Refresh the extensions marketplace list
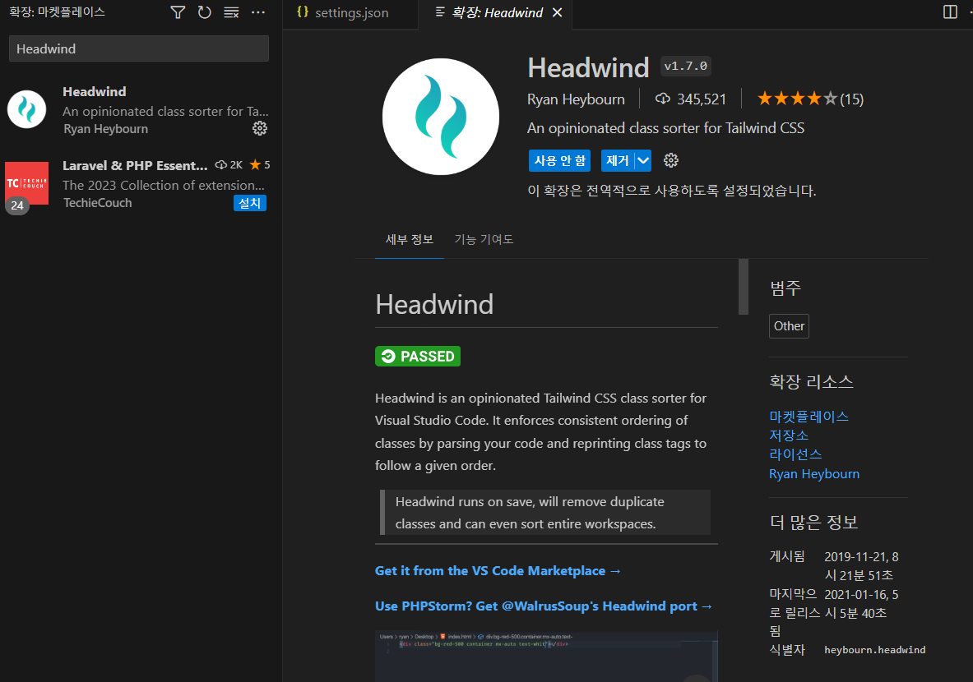 tap(204, 12)
